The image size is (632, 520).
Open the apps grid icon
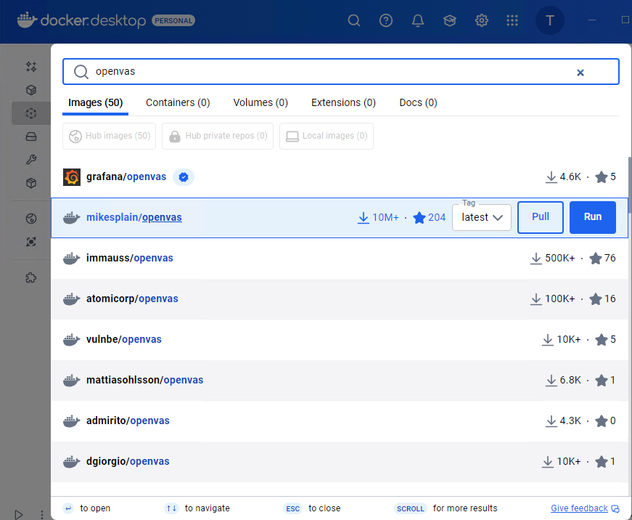(512, 20)
